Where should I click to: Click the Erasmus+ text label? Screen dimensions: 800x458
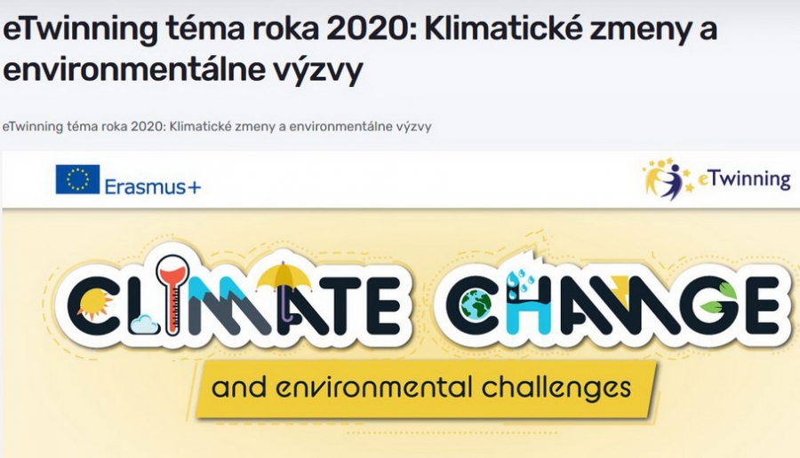click(x=153, y=186)
